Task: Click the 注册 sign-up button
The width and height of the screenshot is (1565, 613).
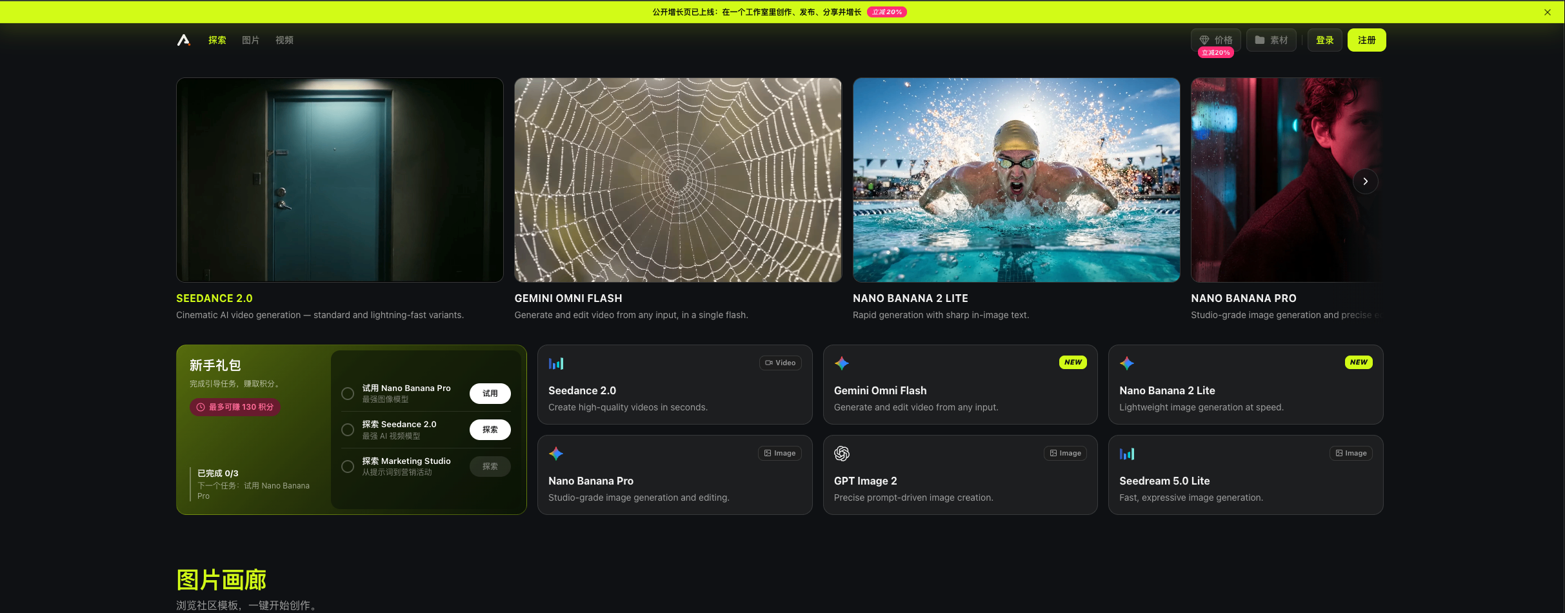Action: 1366,40
